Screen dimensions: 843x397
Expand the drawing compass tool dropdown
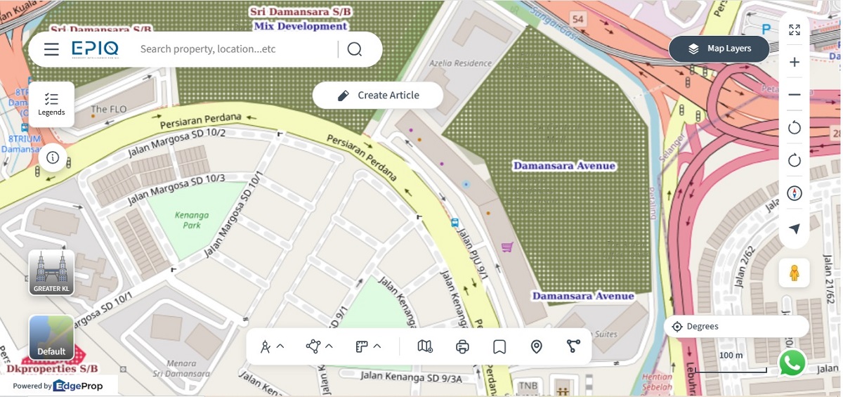pos(273,346)
